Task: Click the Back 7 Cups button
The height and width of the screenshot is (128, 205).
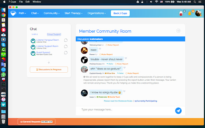Action: coord(120,13)
